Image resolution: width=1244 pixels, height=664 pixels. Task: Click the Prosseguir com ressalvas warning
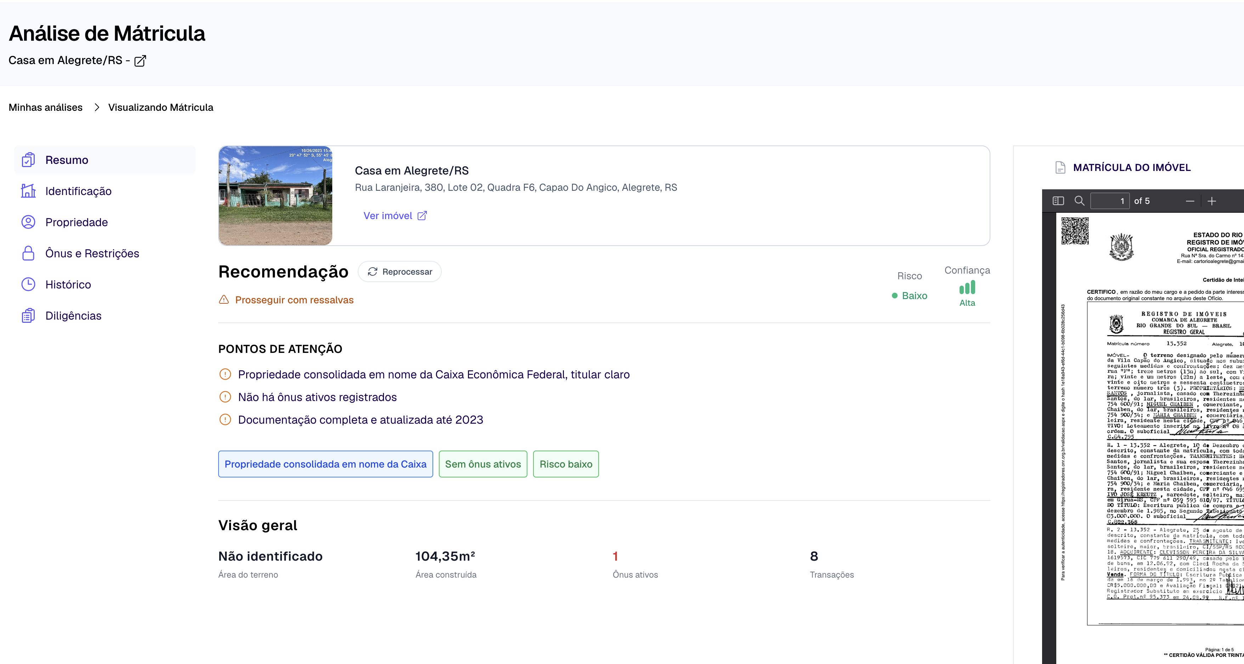tap(294, 300)
